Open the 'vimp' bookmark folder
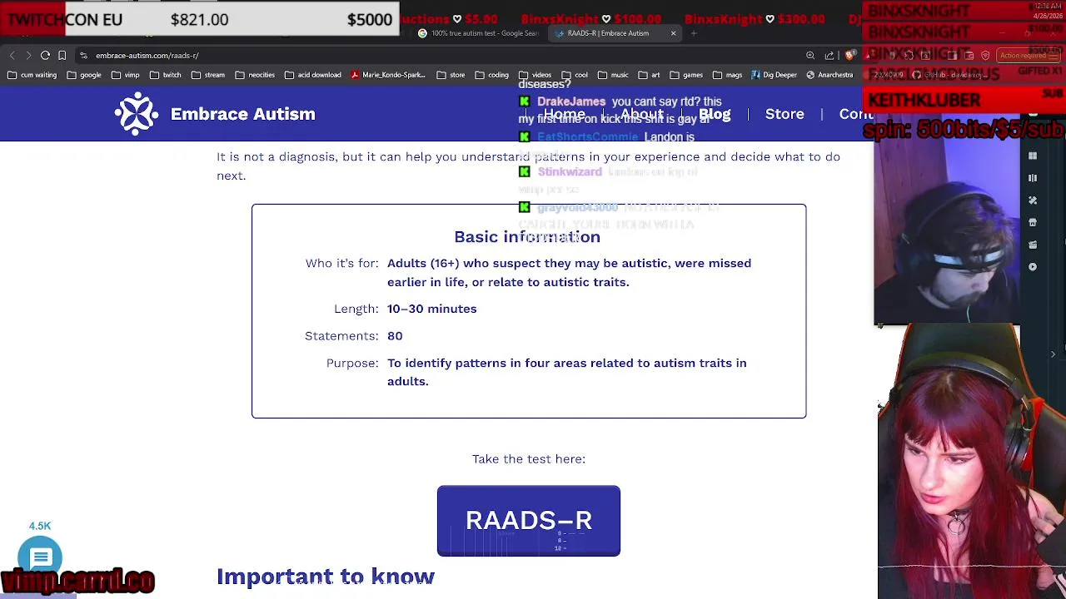Image resolution: width=1066 pixels, height=599 pixels. [125, 75]
